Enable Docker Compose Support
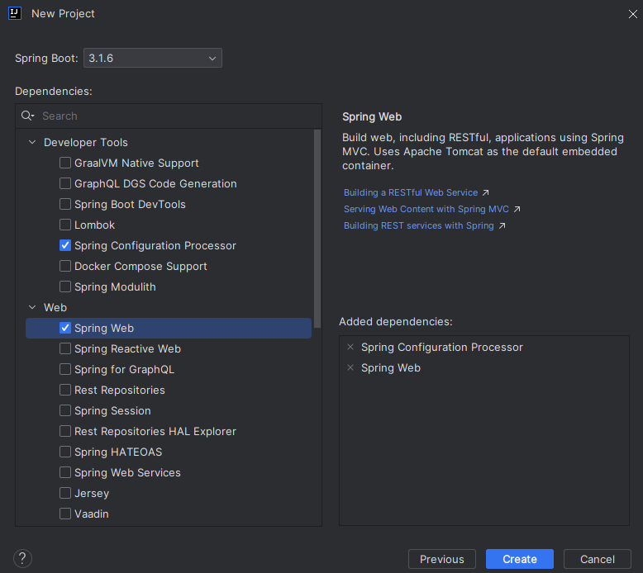Viewport: 643px width, 573px height. 65,266
